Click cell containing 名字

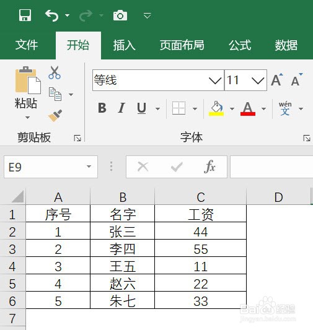[123, 214]
